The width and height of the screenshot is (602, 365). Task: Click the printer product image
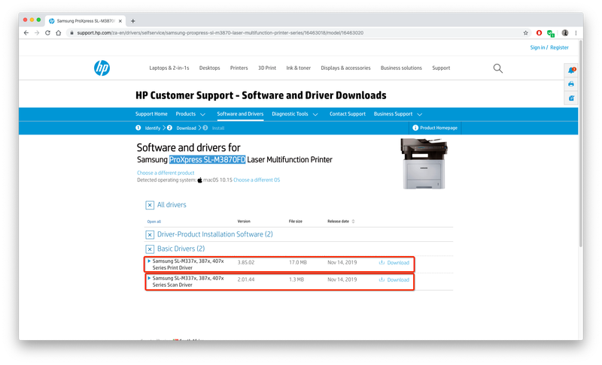click(424, 164)
